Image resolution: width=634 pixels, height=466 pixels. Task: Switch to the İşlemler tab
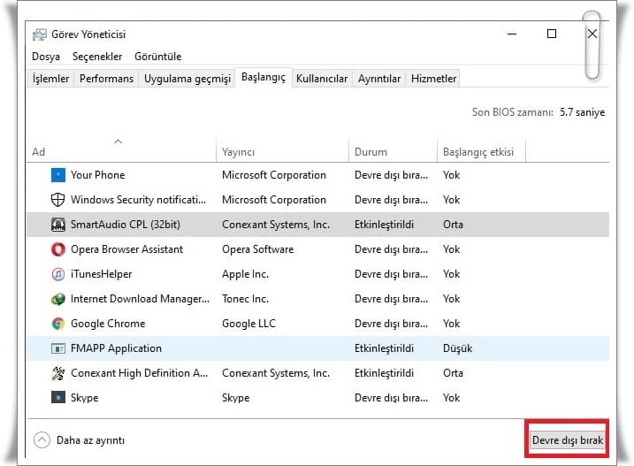coord(50,79)
